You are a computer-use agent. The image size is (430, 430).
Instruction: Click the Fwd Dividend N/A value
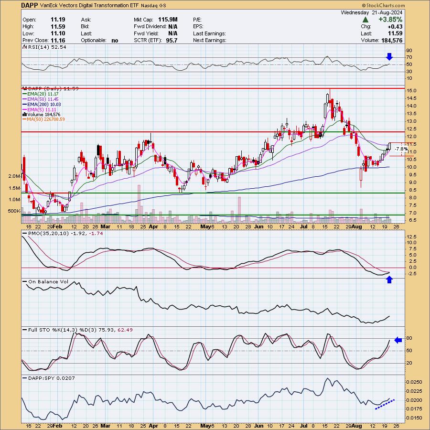pyautogui.click(x=173, y=26)
